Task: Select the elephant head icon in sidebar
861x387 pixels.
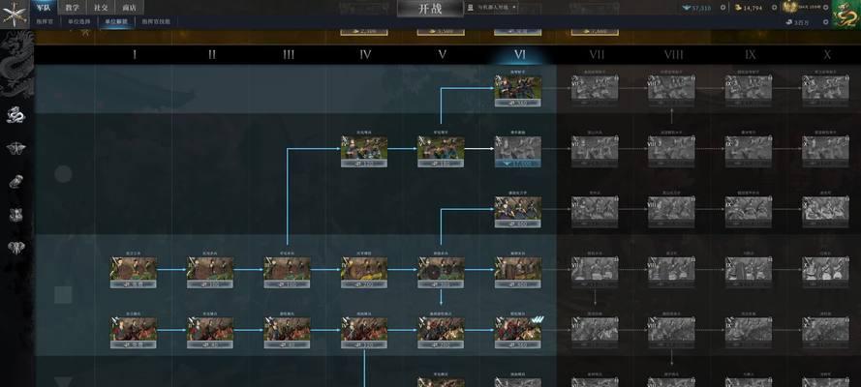Action: pyautogui.click(x=16, y=248)
